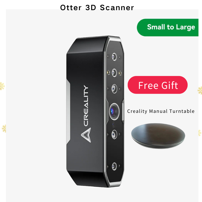The image size is (202, 202).
Task: Click the Otter 3D Scanner title
Action: pyautogui.click(x=97, y=8)
